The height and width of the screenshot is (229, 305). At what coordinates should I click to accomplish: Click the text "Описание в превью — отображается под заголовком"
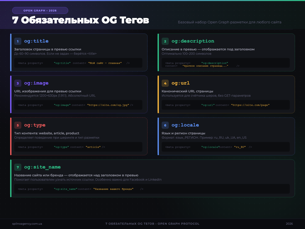click(x=208, y=49)
